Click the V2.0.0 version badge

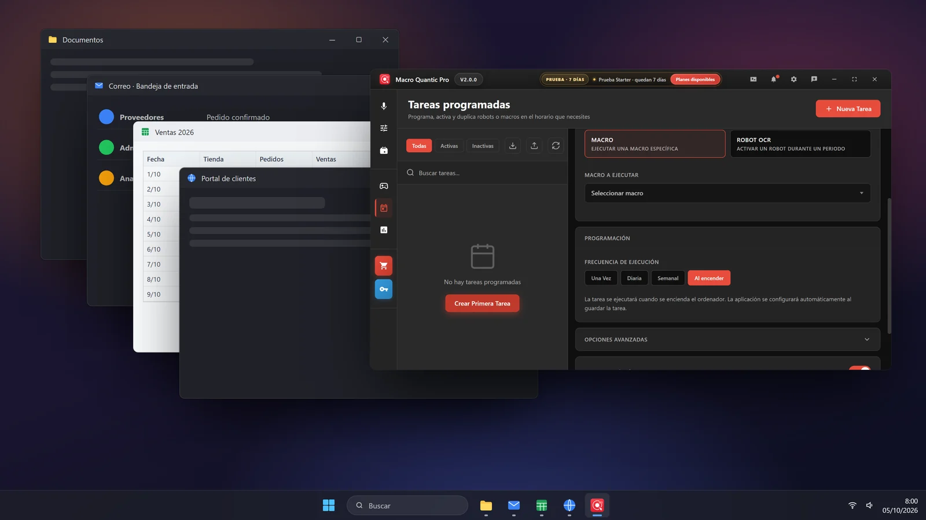tap(468, 80)
